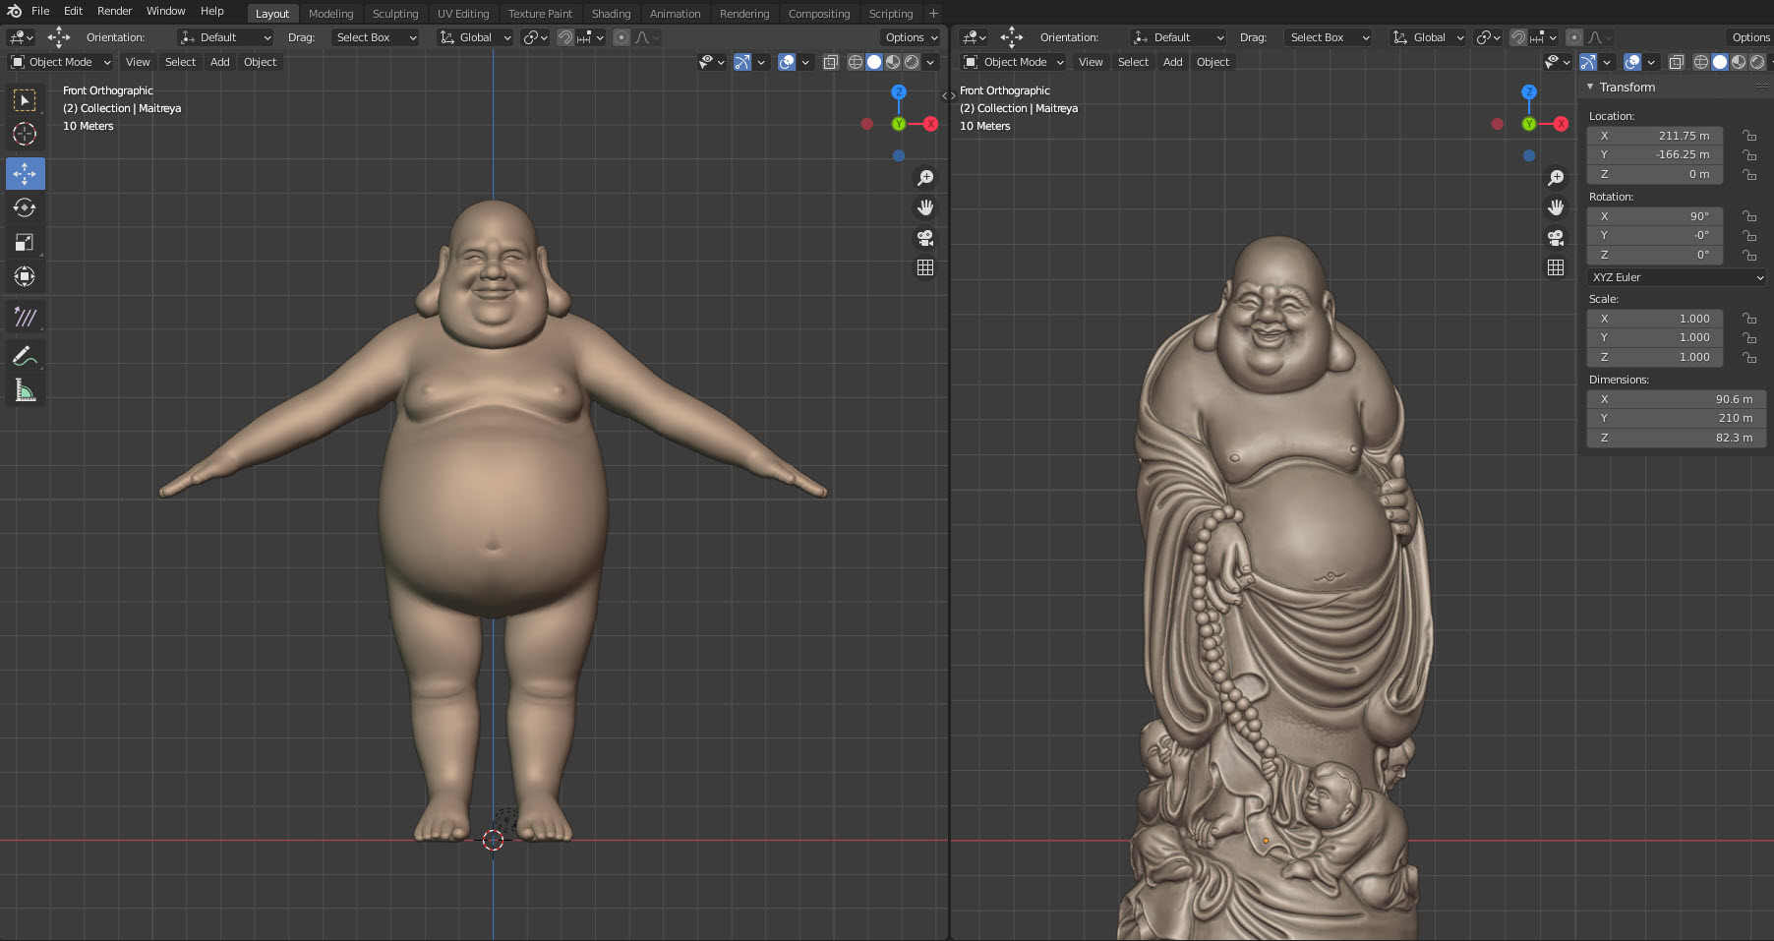Open the File menu
1774x941 pixels.
point(40,11)
